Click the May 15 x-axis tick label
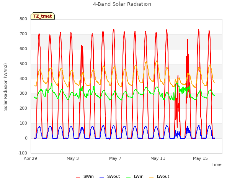This screenshot has height=184, width=245. coord(200,158)
